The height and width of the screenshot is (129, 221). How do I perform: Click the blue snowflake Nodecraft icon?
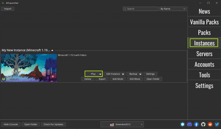182,124
